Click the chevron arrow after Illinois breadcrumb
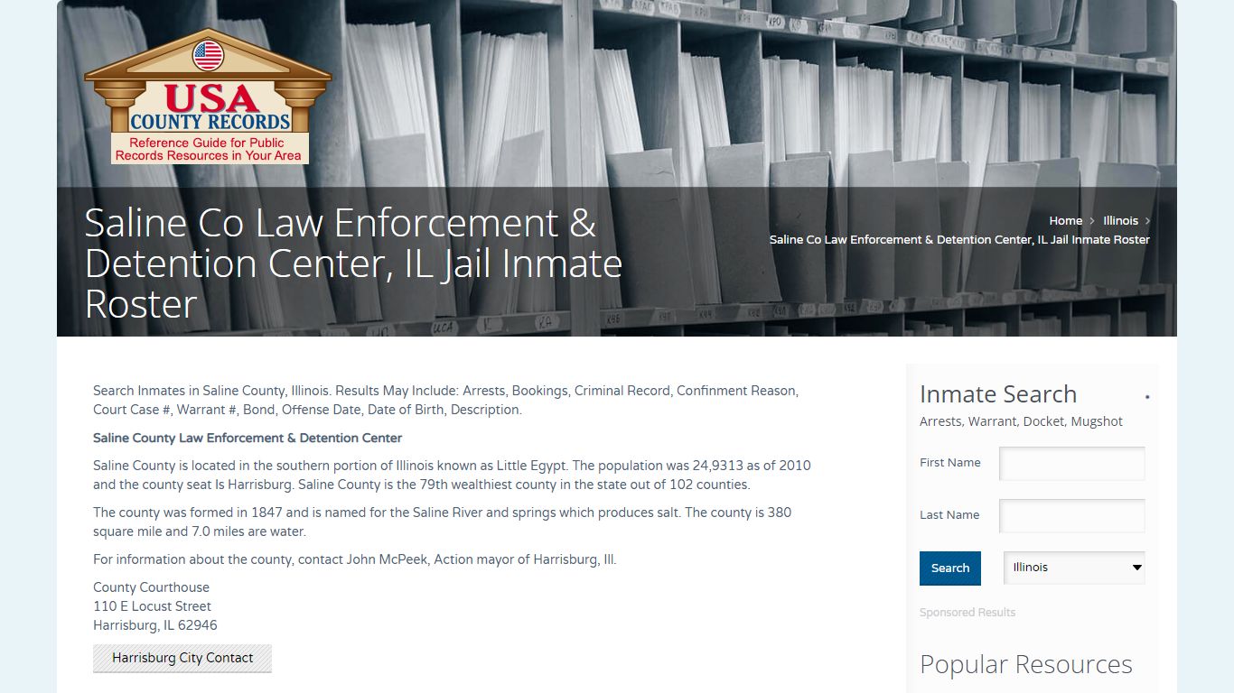Viewport: 1234px width, 693px height. 1147,221
